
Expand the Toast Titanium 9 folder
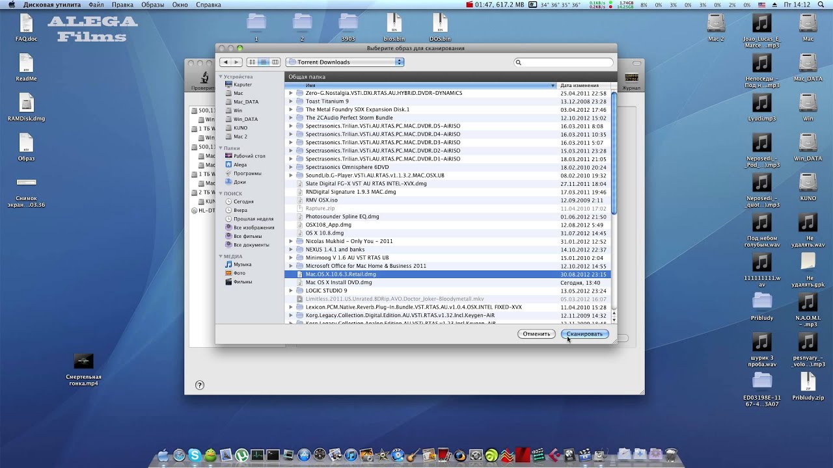pyautogui.click(x=291, y=101)
